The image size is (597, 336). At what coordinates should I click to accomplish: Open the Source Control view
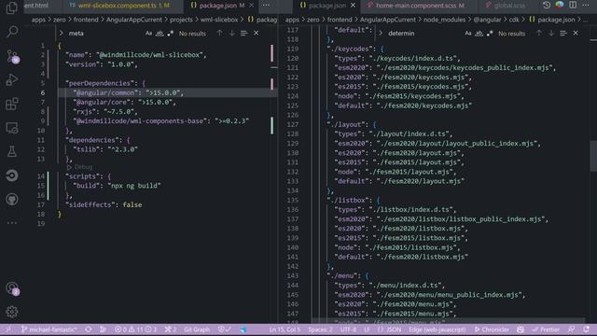point(12,56)
